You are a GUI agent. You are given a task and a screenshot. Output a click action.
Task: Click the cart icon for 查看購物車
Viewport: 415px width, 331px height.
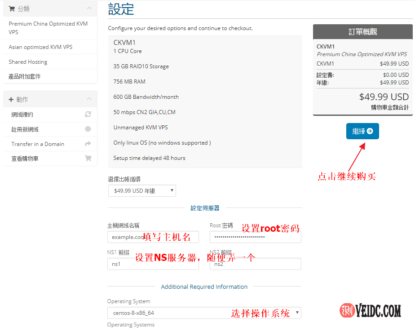click(x=88, y=158)
